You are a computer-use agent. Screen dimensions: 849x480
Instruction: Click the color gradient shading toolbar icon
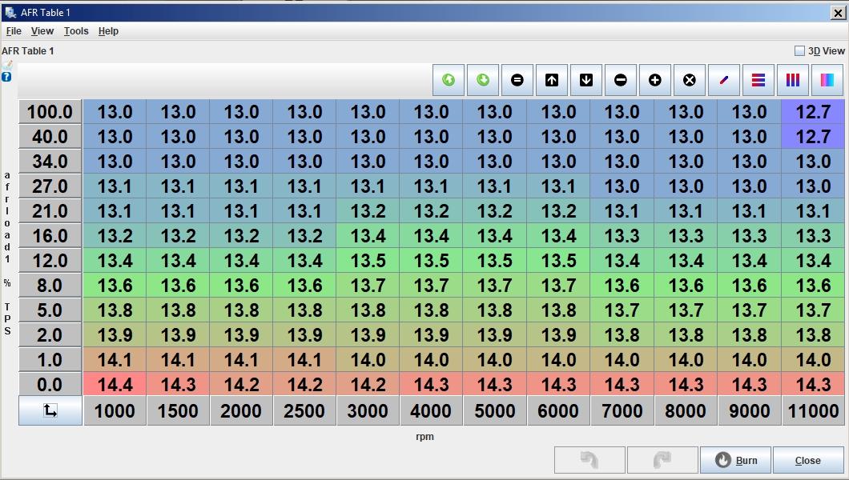point(827,80)
